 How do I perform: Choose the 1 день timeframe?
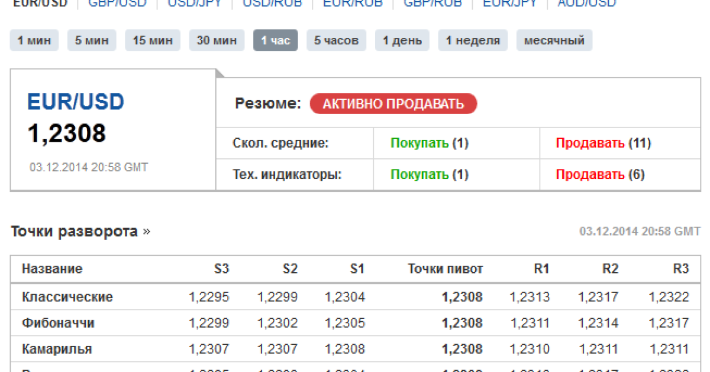tap(402, 40)
